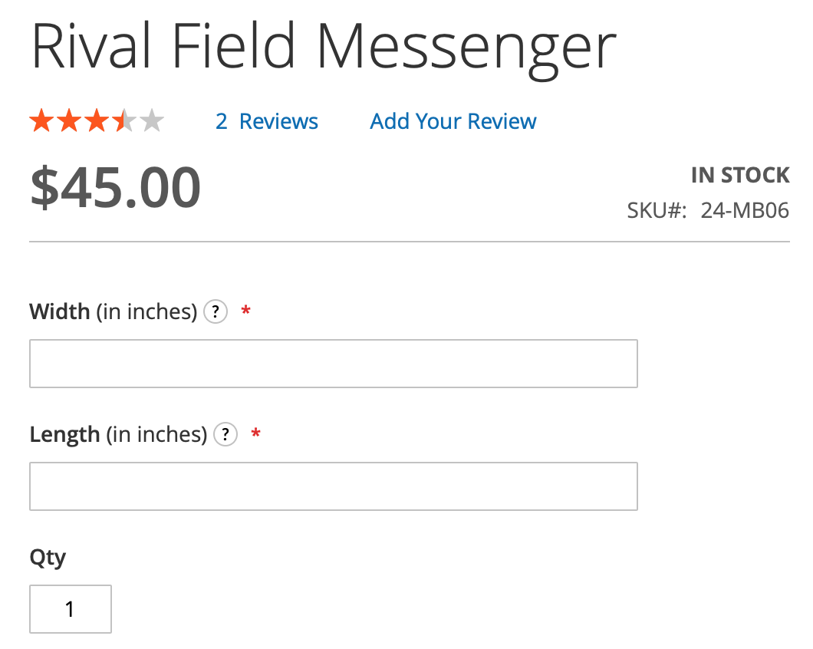The height and width of the screenshot is (649, 813).
Task: Click the half-filled fourth rating star
Action: tap(124, 121)
